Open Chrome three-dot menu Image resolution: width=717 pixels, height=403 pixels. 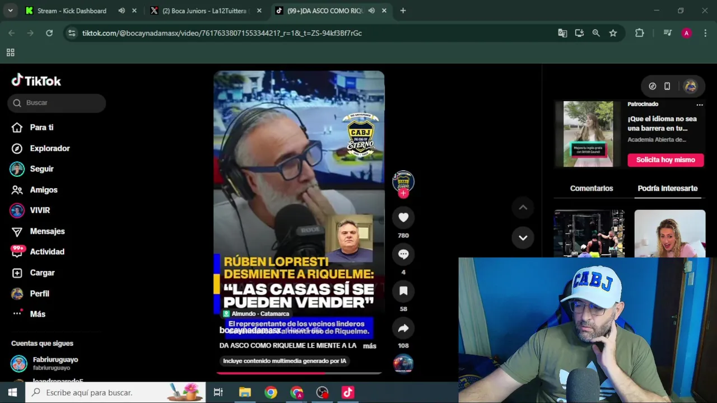point(705,33)
